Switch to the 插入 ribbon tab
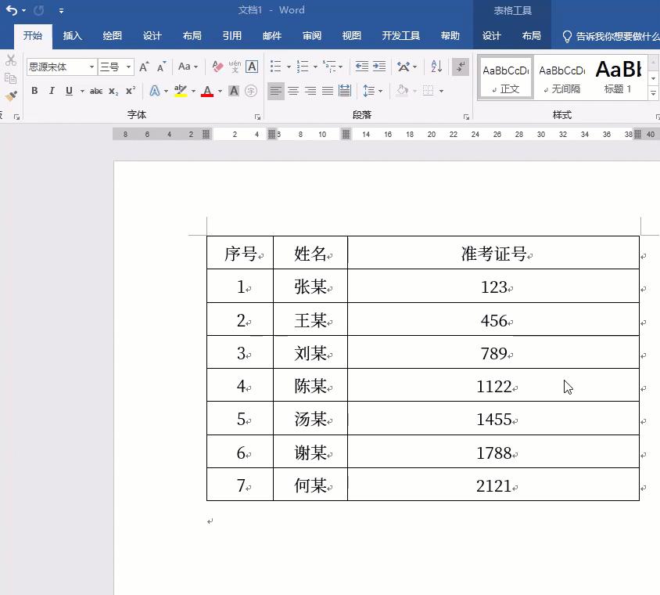Screen dimensions: 660x595 point(72,36)
